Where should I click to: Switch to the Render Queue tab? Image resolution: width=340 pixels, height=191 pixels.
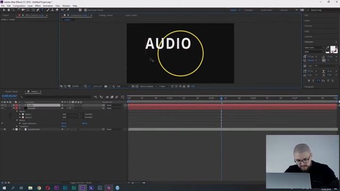11,92
